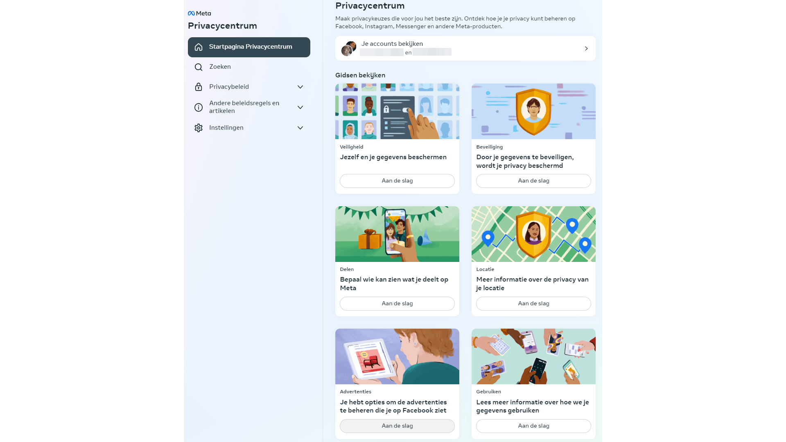Image resolution: width=786 pixels, height=442 pixels.
Task: Go to Startpagina Privacycentrum menu item
Action: click(x=249, y=47)
